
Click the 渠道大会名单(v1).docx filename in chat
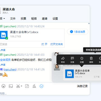[24, 32]
